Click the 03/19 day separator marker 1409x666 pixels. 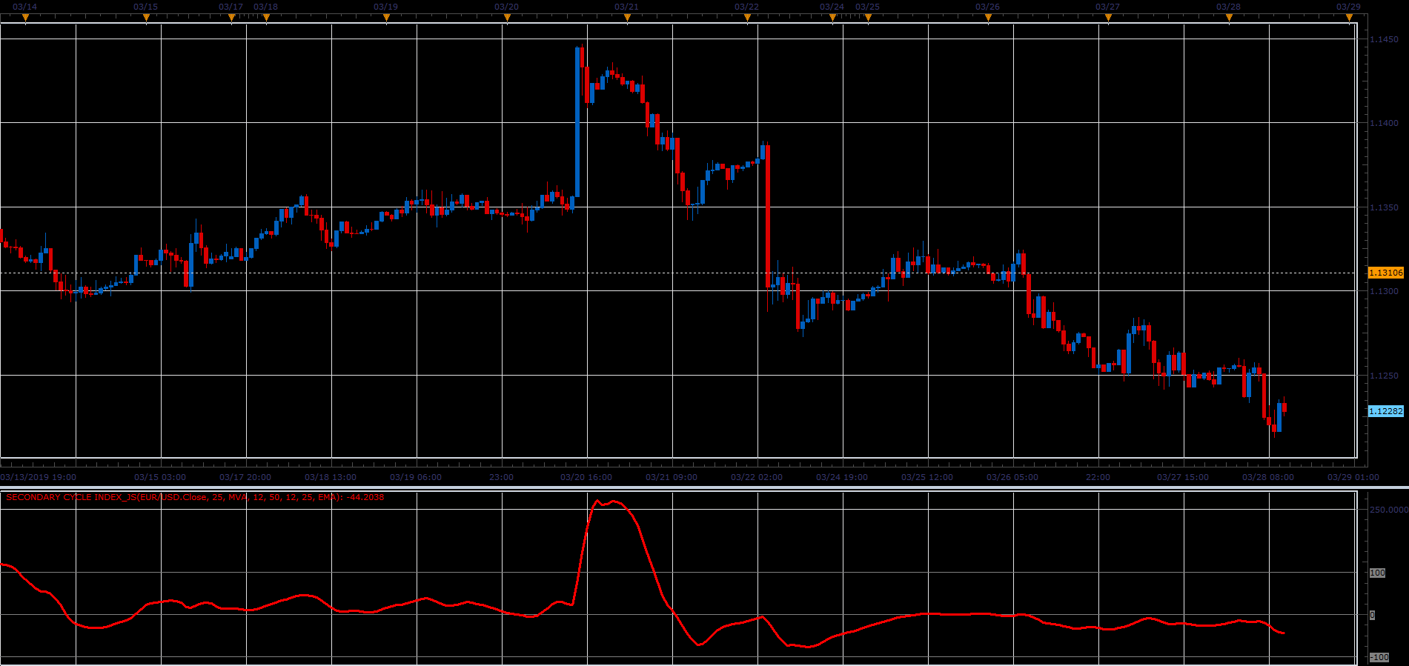coord(386,19)
